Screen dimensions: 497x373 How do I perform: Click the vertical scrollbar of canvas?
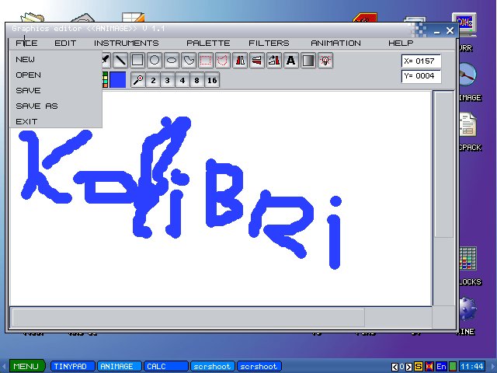click(443, 194)
